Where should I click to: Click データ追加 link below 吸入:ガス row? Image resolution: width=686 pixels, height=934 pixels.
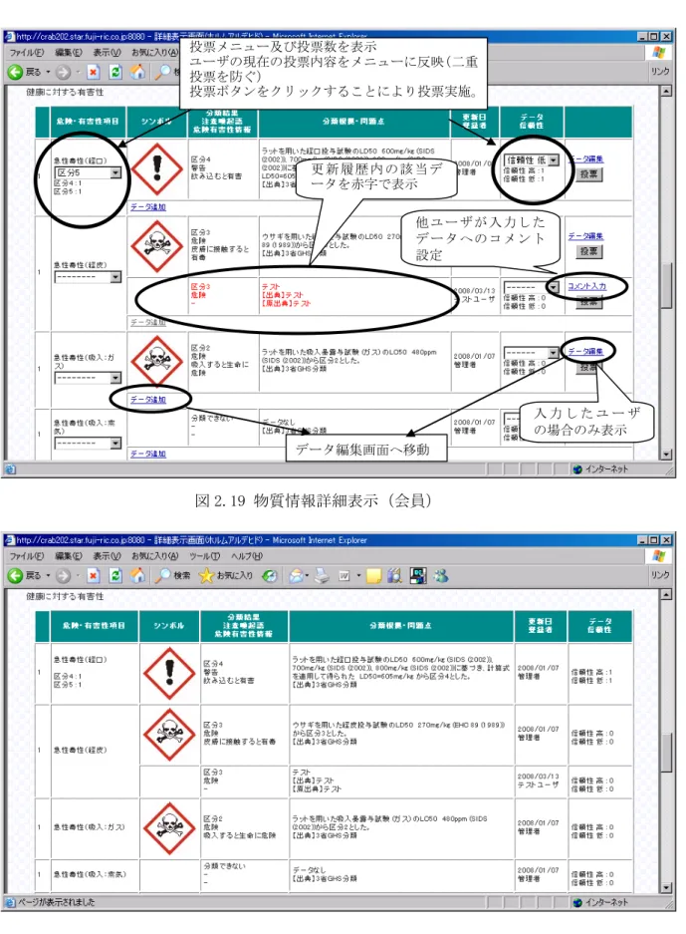[x=148, y=399]
